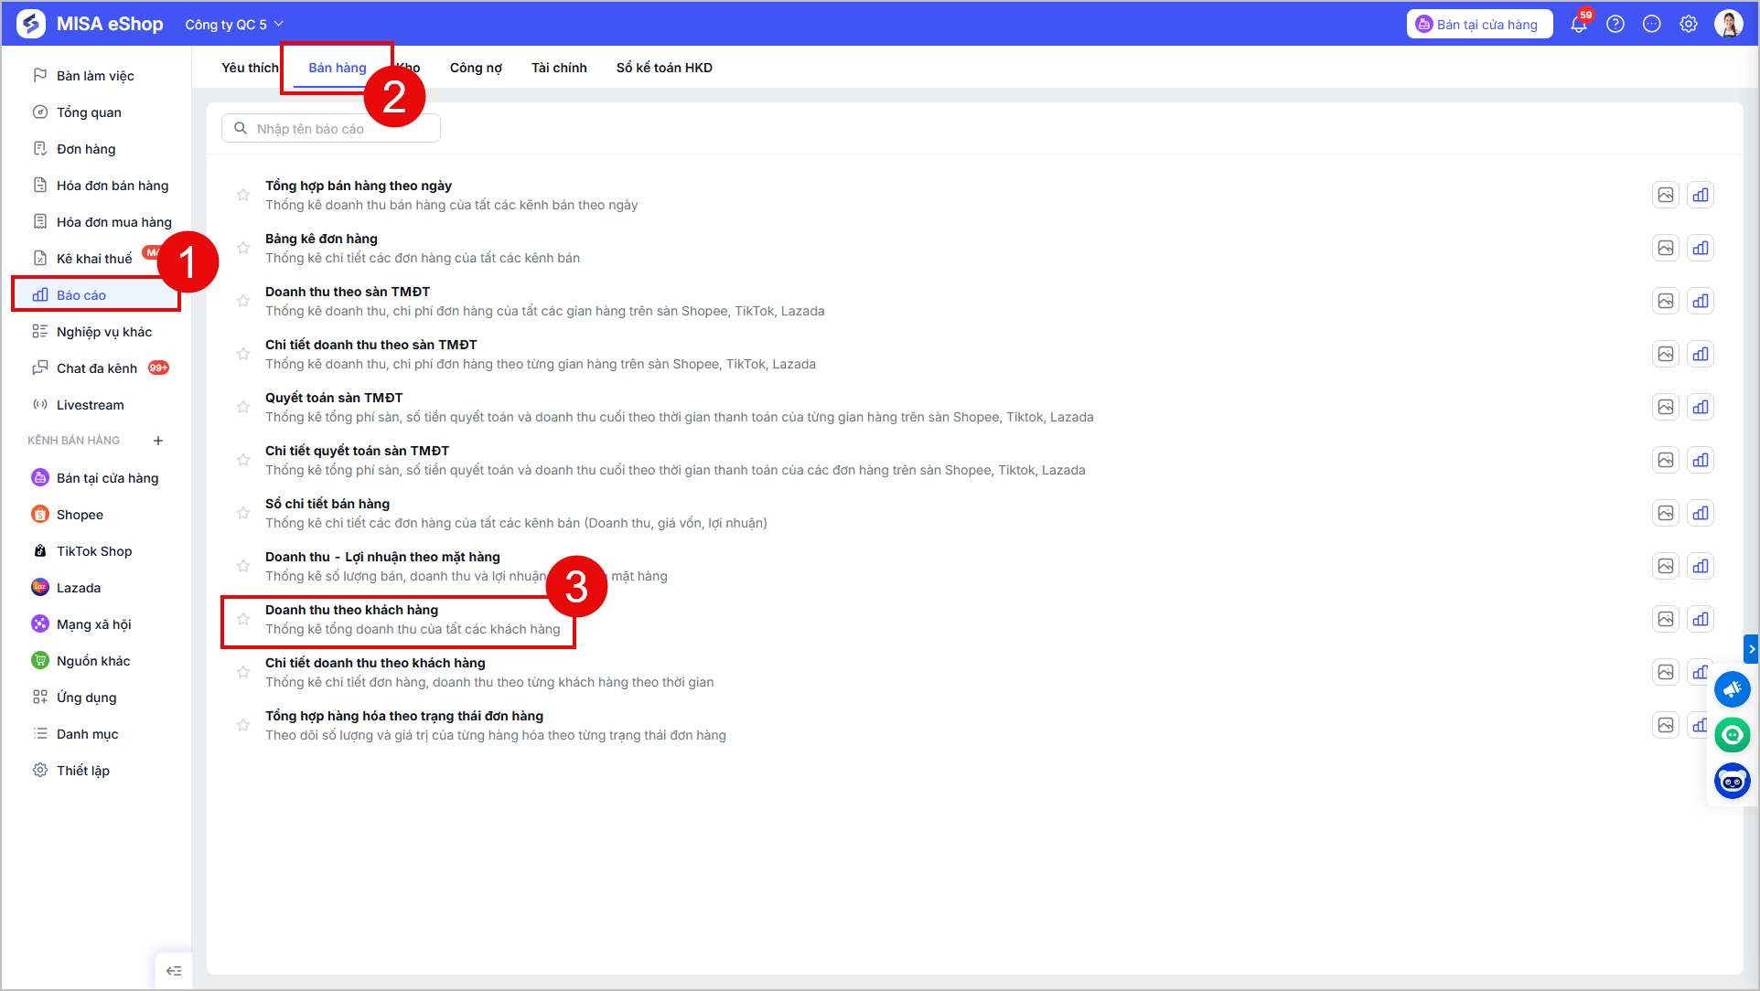Open the Shopee channel in sidebar
The height and width of the screenshot is (991, 1760).
80,515
